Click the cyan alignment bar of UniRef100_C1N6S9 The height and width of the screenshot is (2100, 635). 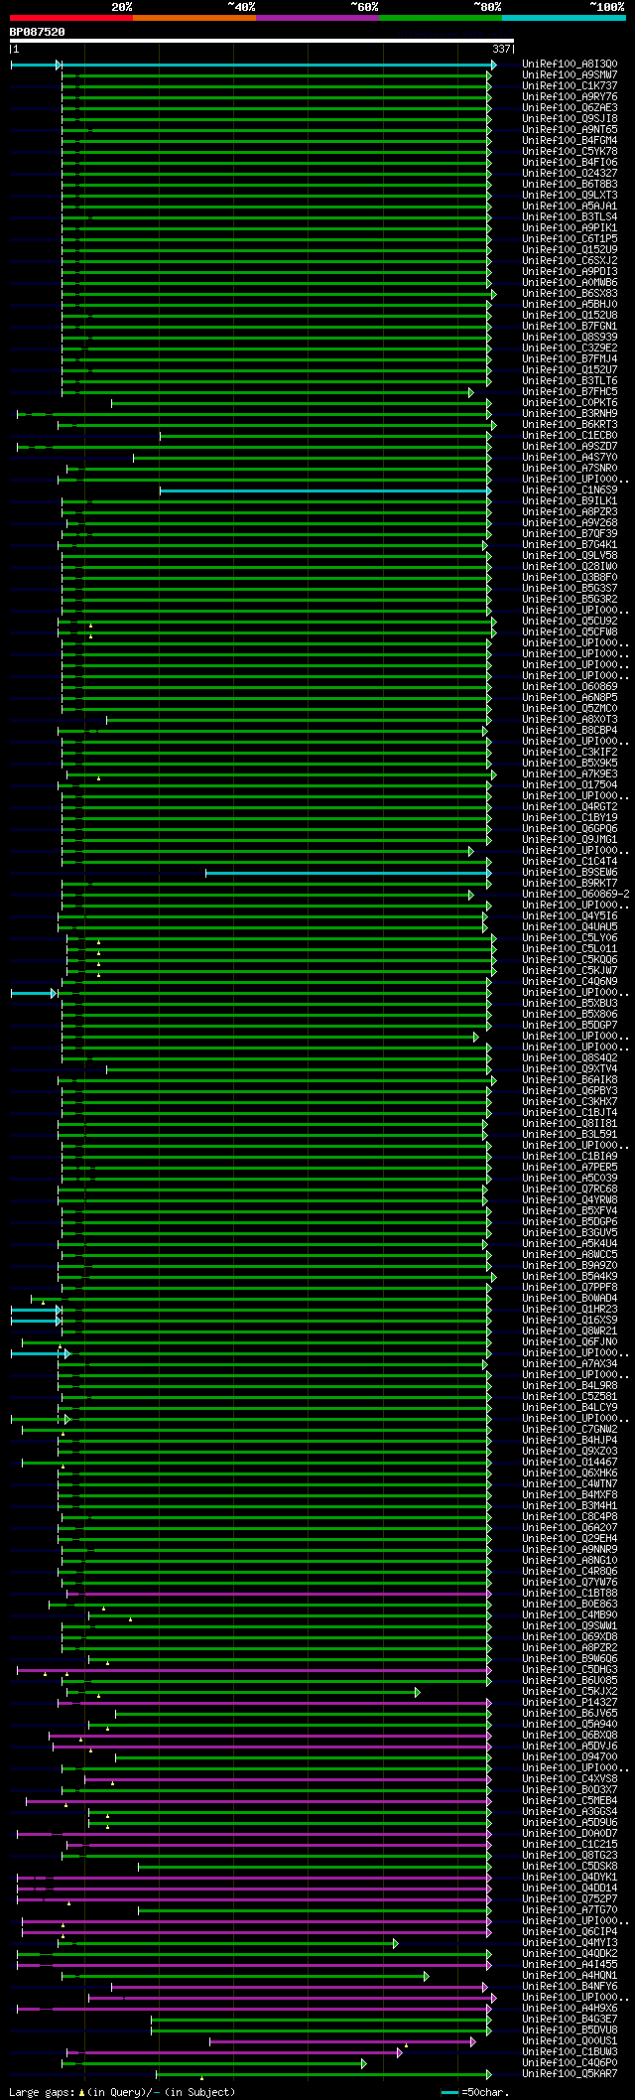tap(325, 490)
